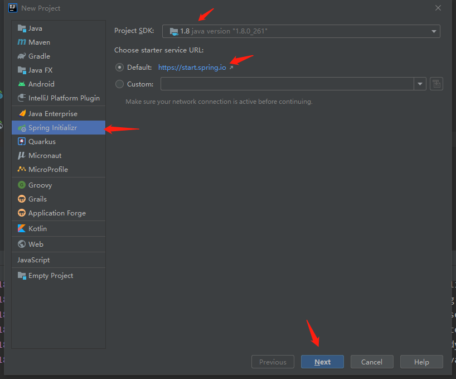Click the 'Default:' radio label text
This screenshot has width=456, height=379.
[x=139, y=68]
